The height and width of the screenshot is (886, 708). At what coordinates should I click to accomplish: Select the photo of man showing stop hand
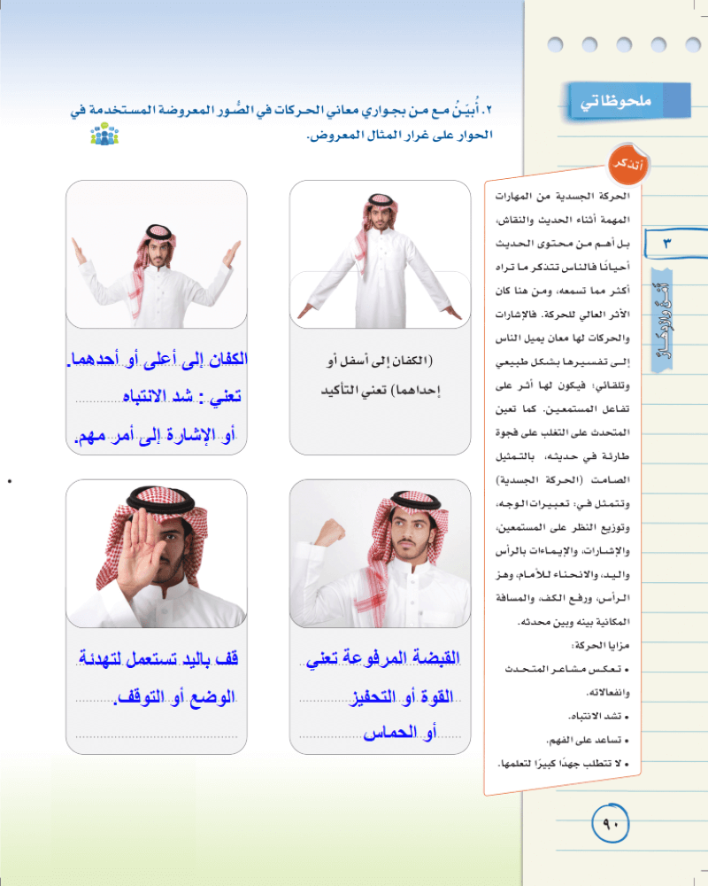(157, 554)
